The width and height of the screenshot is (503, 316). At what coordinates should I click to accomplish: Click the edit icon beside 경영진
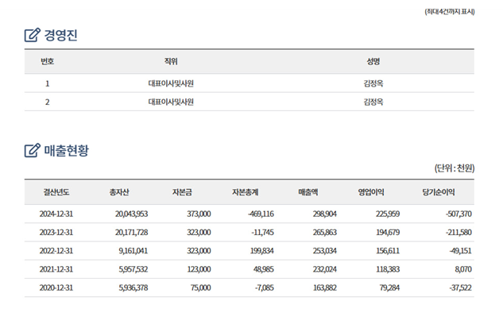(x=33, y=35)
